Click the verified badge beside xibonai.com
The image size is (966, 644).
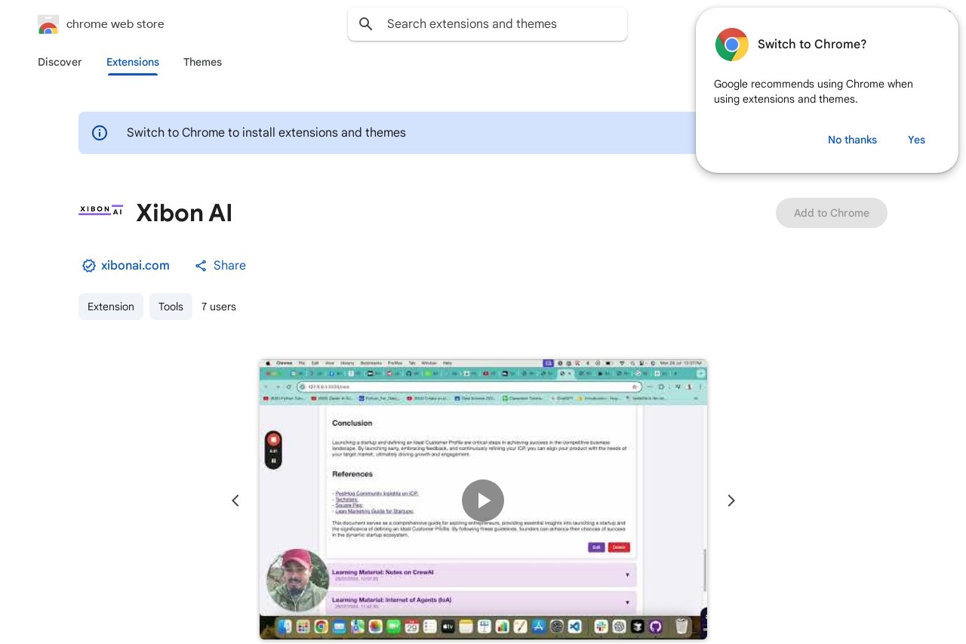coord(89,266)
